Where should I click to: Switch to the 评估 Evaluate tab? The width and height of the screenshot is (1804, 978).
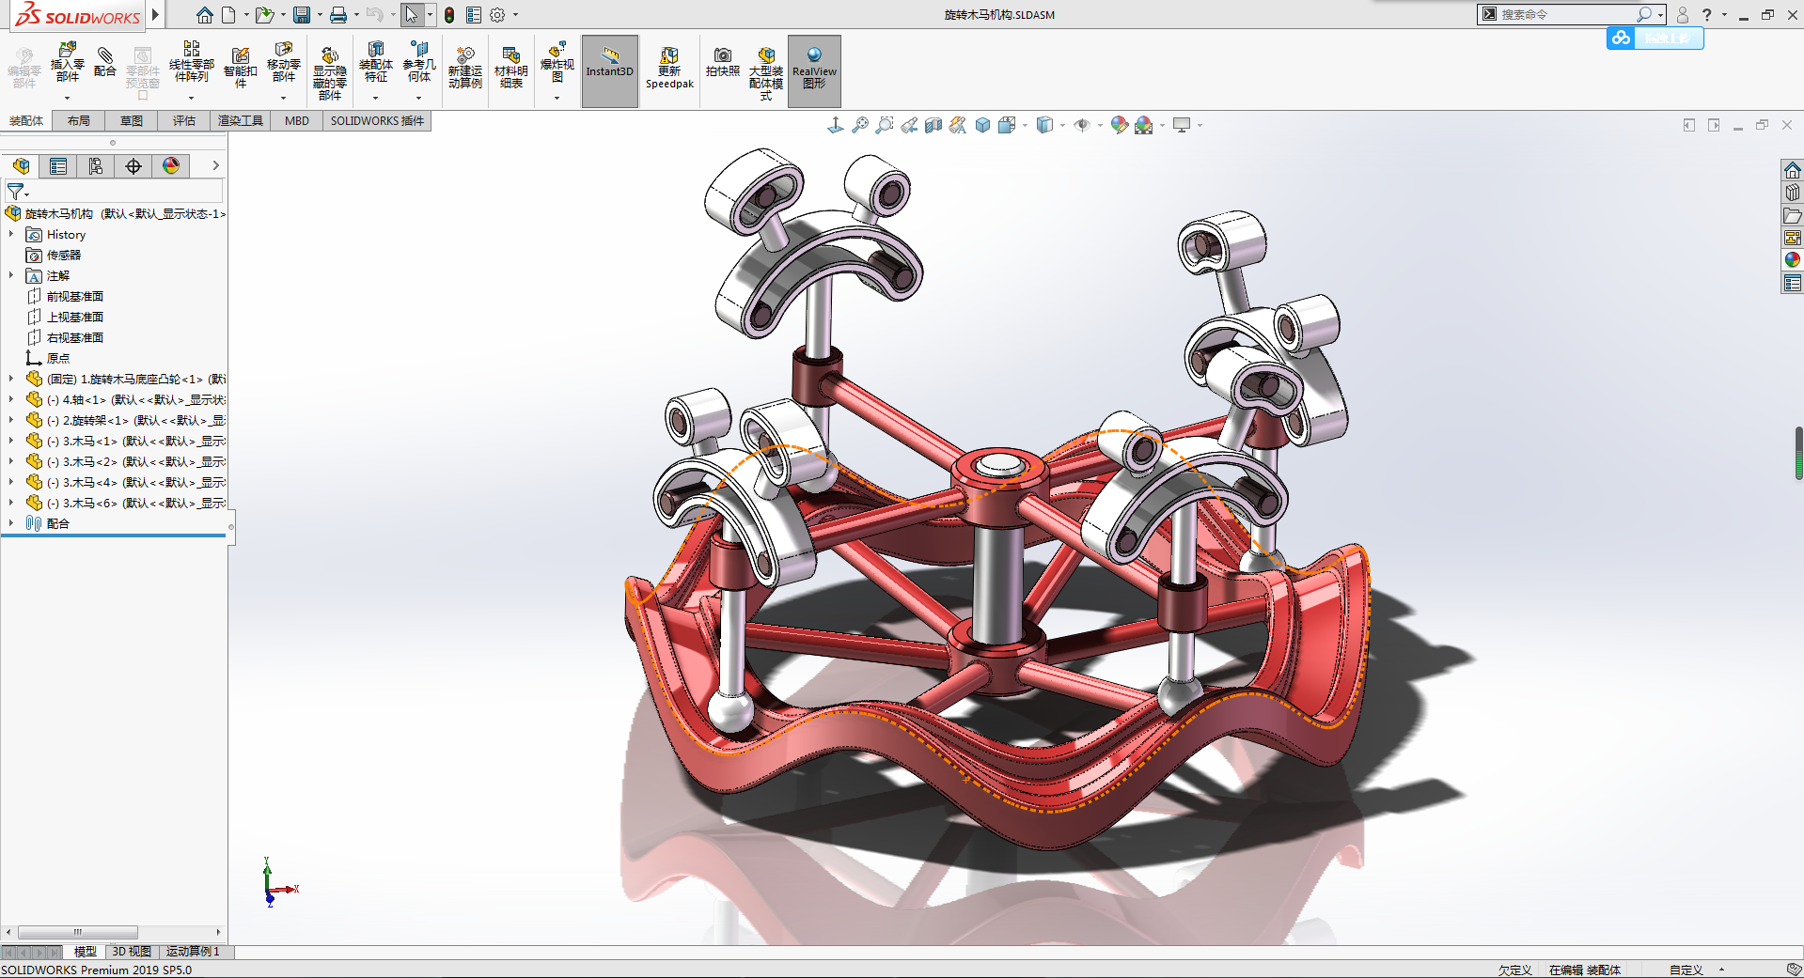(184, 121)
